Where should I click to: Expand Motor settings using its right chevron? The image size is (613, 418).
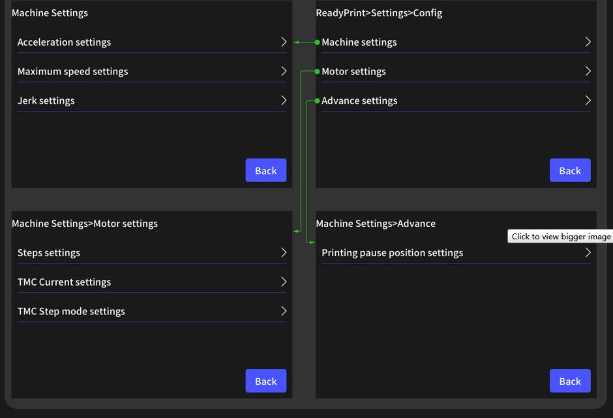coord(588,71)
